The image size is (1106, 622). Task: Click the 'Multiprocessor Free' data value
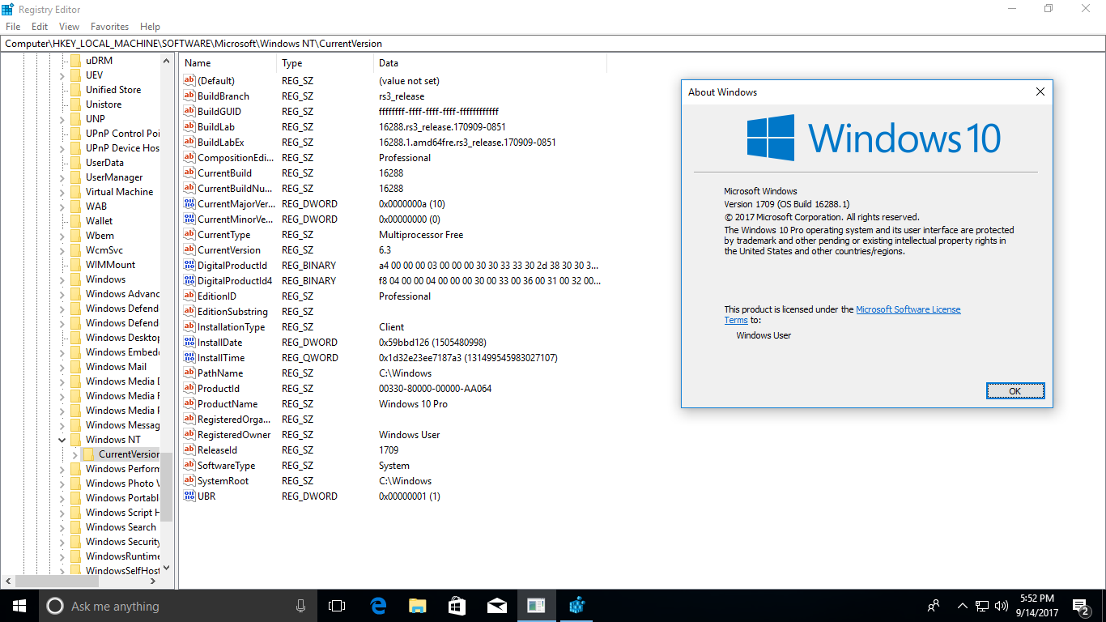coord(421,235)
